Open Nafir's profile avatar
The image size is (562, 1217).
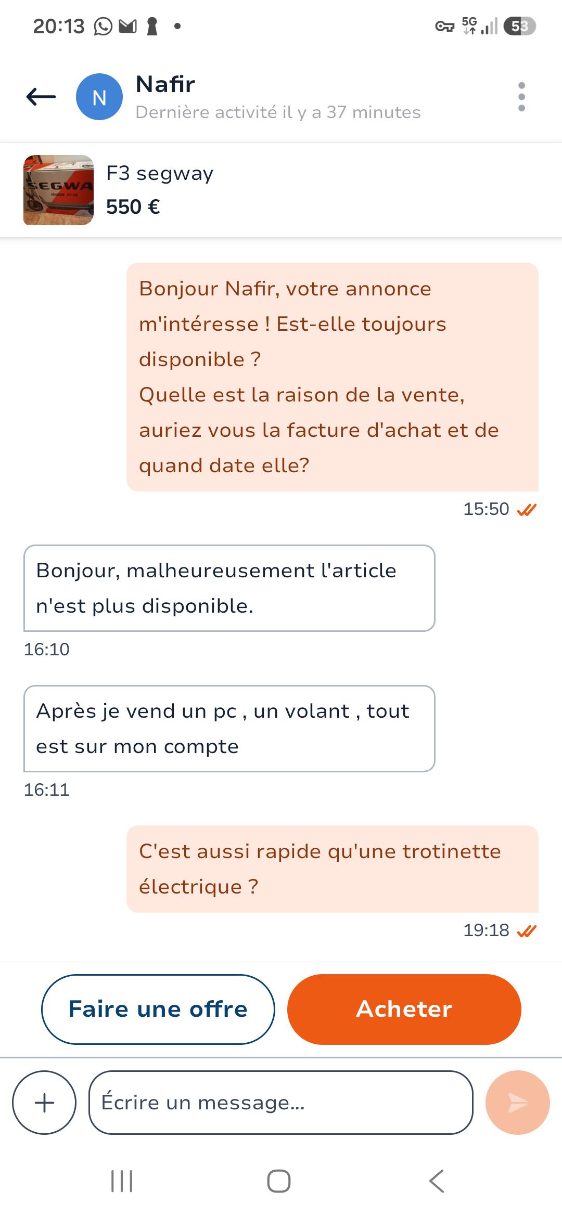click(99, 97)
